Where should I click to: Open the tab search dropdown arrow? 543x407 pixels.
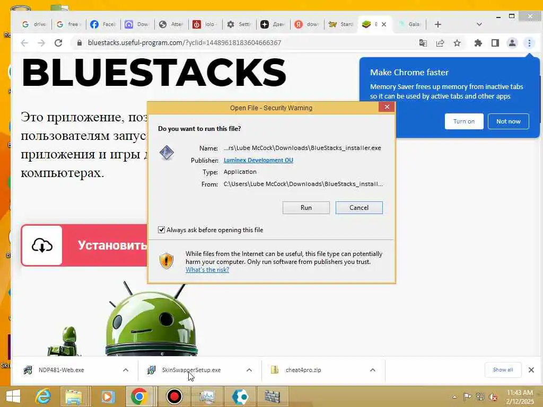479,24
